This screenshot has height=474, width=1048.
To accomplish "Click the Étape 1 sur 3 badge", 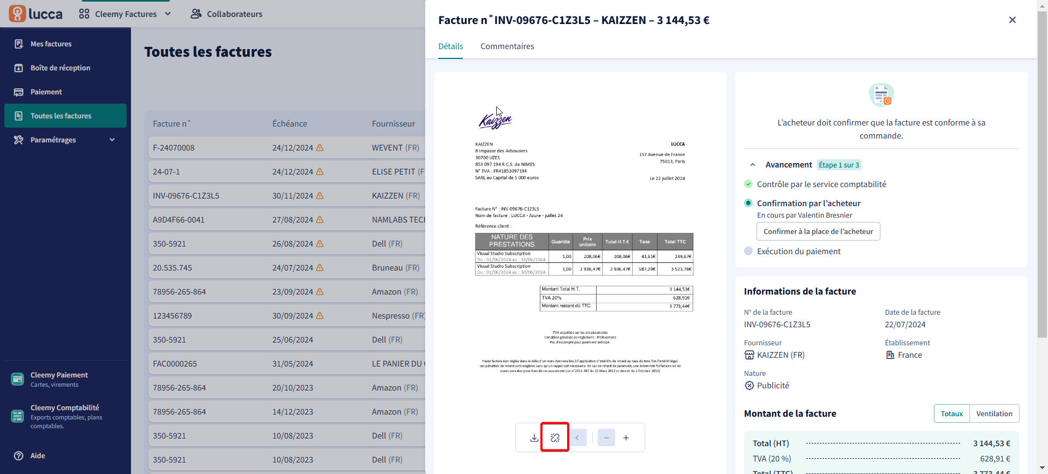I will coord(839,165).
